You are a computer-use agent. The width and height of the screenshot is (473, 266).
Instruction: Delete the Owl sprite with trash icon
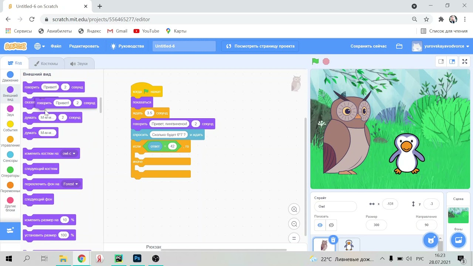point(333,240)
